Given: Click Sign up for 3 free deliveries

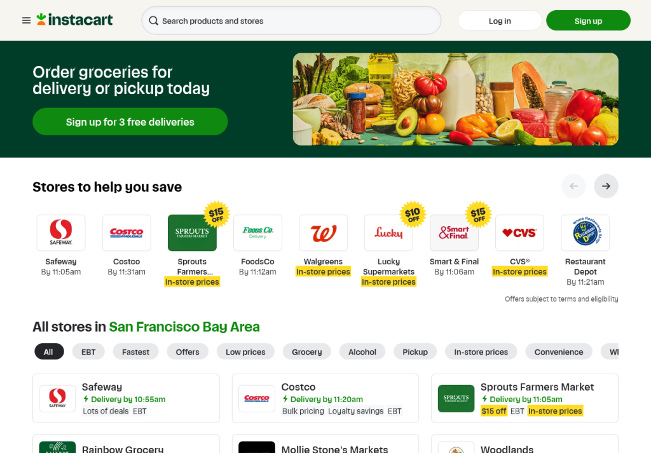Looking at the screenshot, I should tap(130, 121).
